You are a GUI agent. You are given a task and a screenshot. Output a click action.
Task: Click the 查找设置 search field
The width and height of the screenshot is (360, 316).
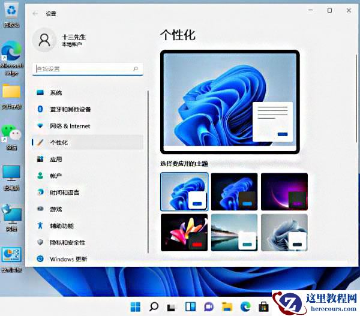88,69
